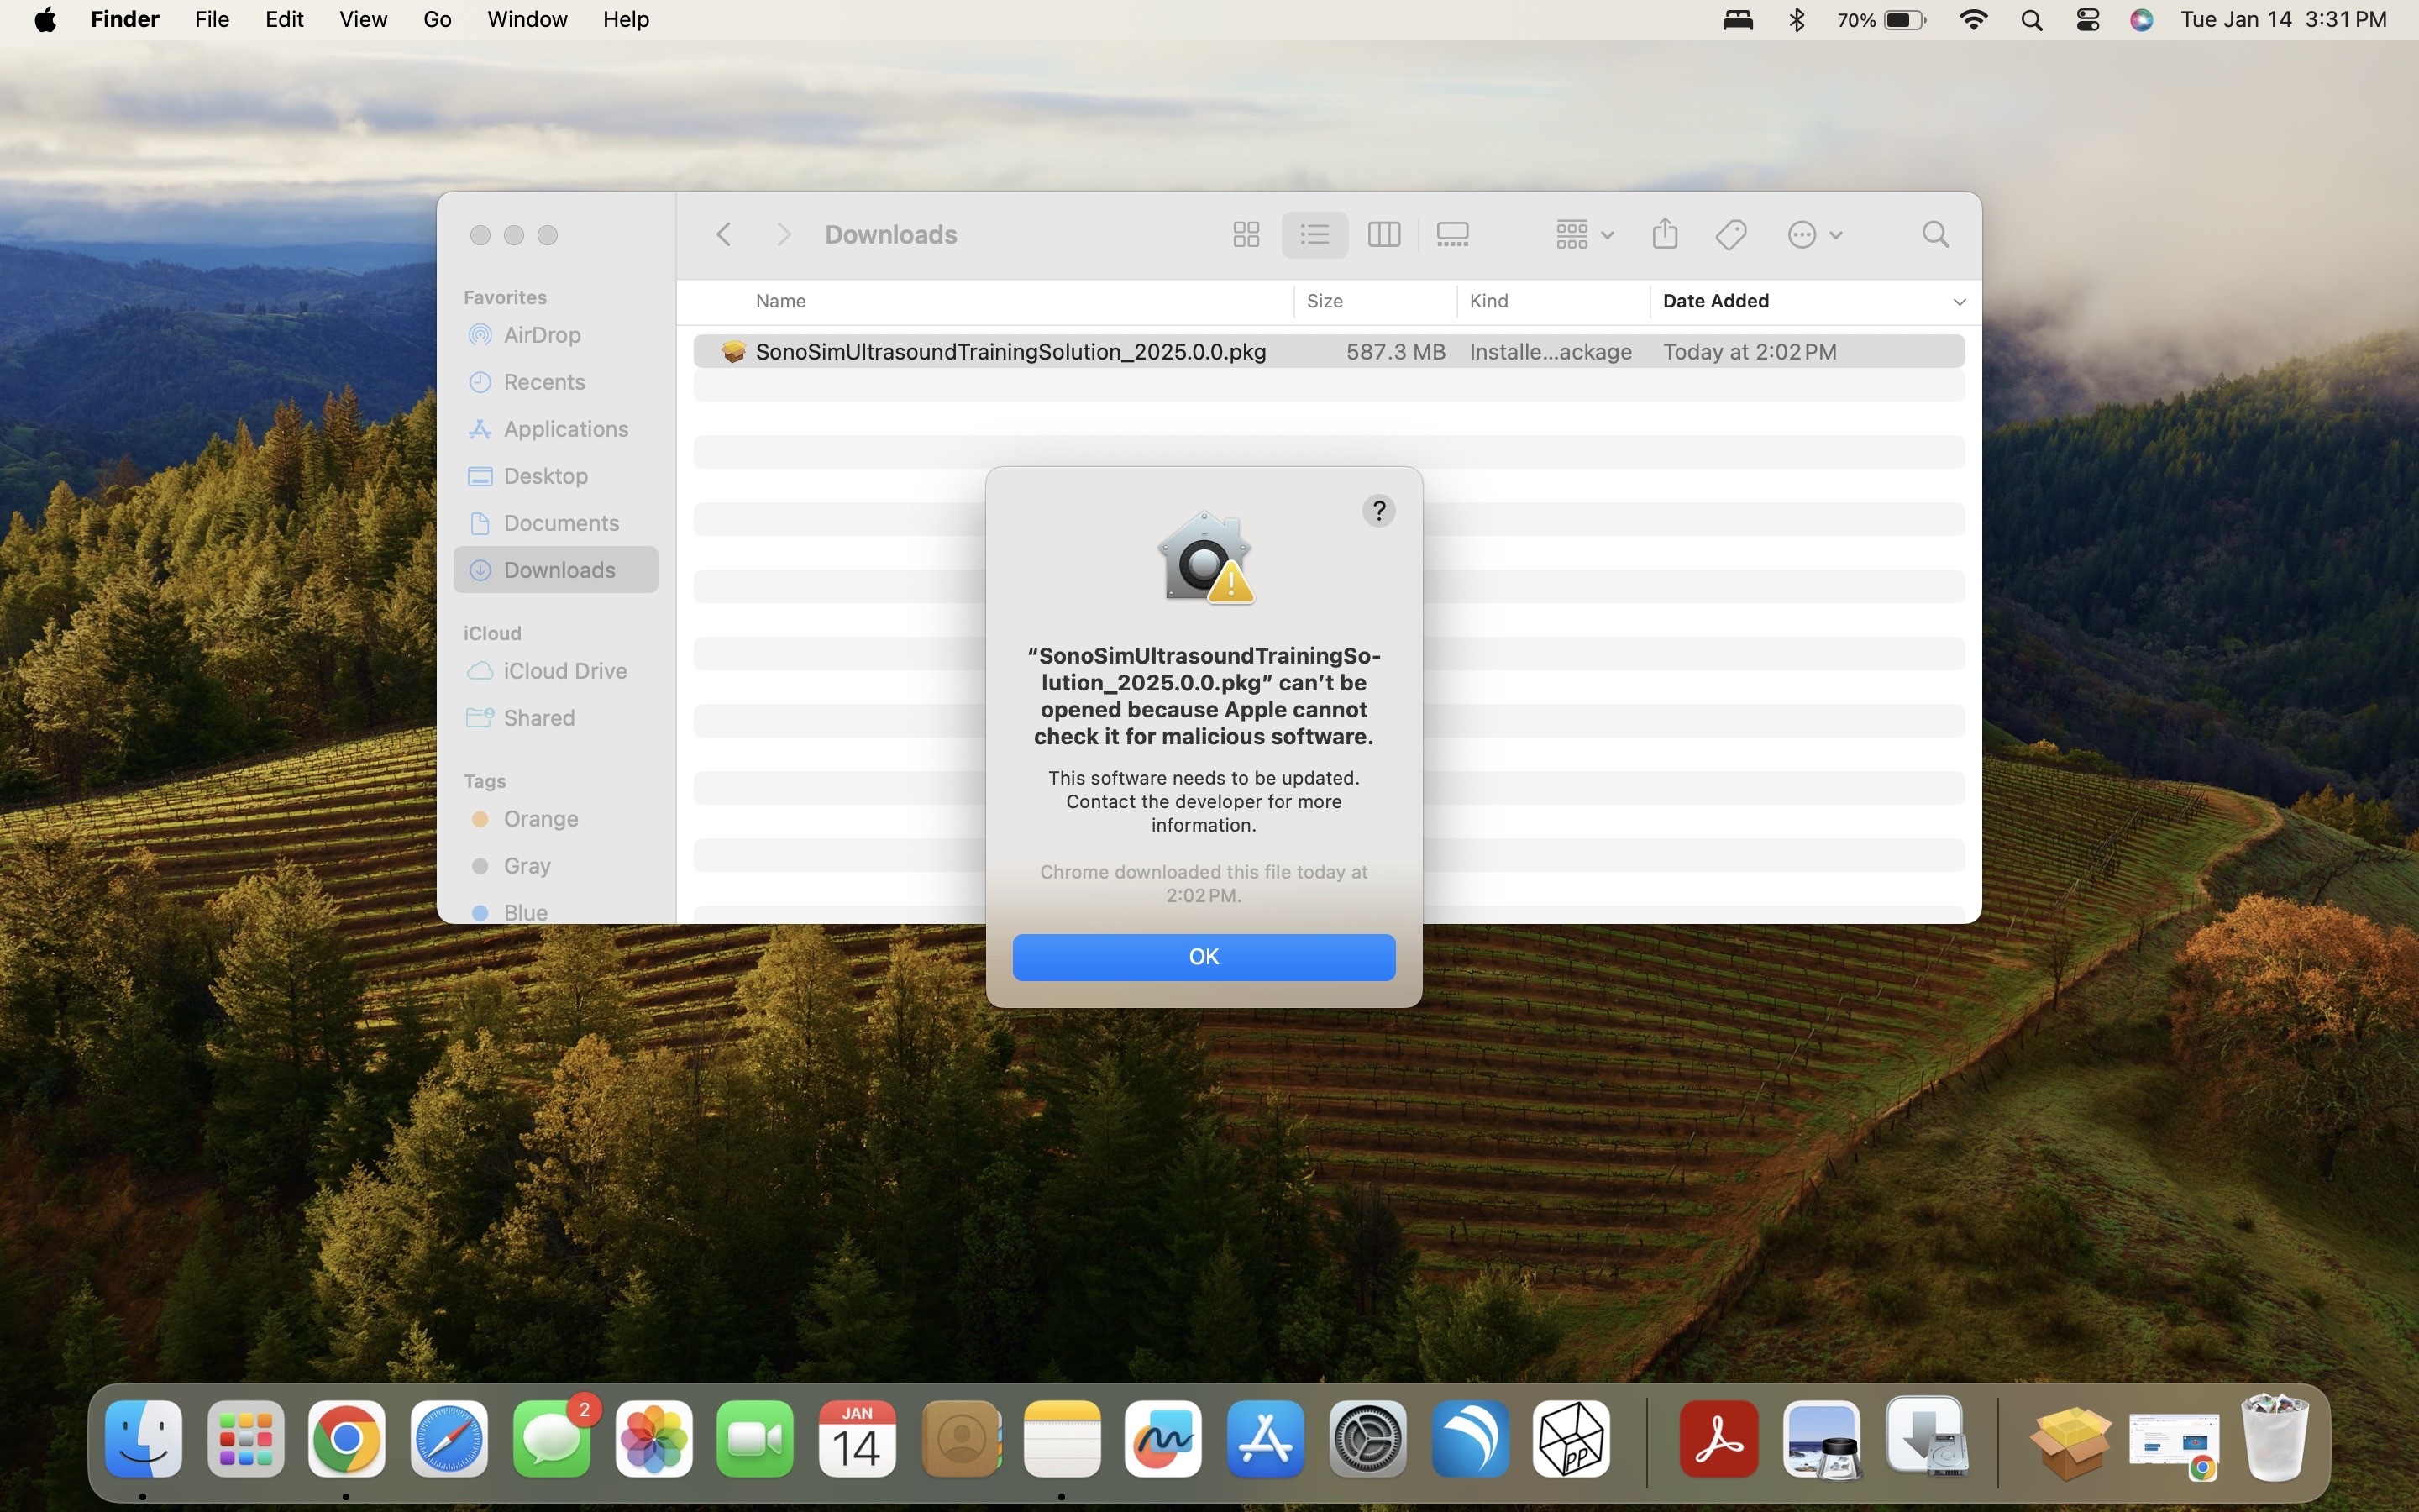
Task: Switch Finder to list view
Action: click(x=1314, y=235)
